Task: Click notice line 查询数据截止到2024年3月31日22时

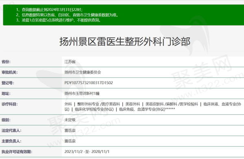Action: coord(49,10)
